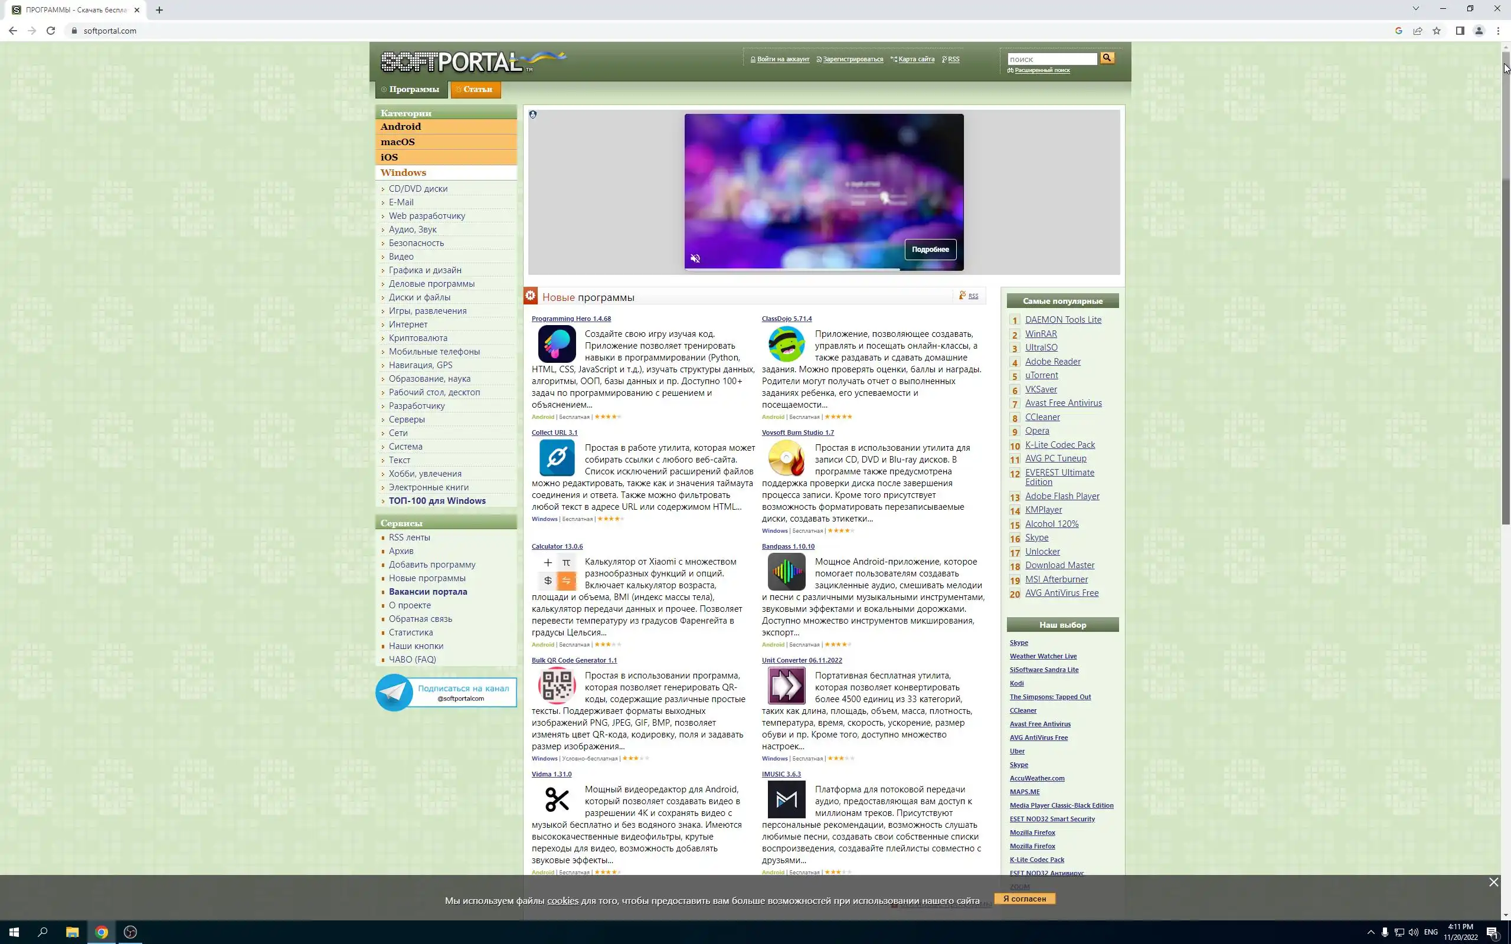Click the Bandpass app icon
This screenshot has height=944, width=1511.
tap(786, 571)
